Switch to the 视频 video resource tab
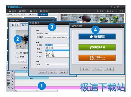Viewport: 131px width, 97px height. [x=22, y=15]
